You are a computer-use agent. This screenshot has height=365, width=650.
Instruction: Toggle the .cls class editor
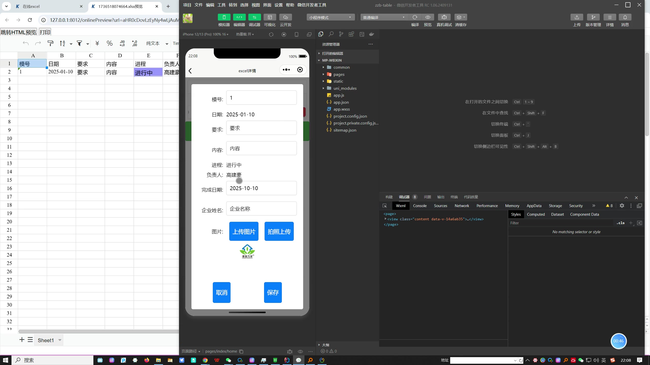621,223
